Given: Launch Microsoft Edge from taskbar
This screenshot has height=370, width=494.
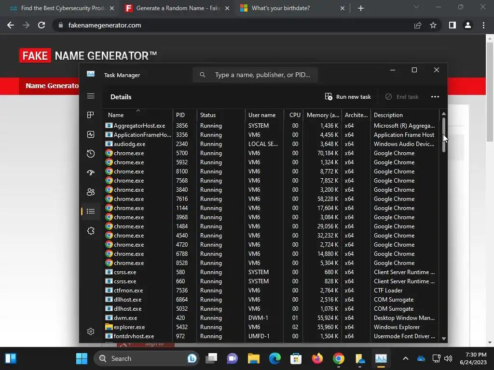Looking at the screenshot, I should coord(274,358).
